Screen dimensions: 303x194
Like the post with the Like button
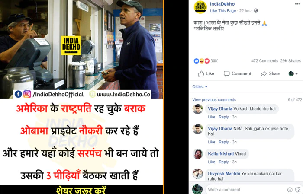[206, 73]
